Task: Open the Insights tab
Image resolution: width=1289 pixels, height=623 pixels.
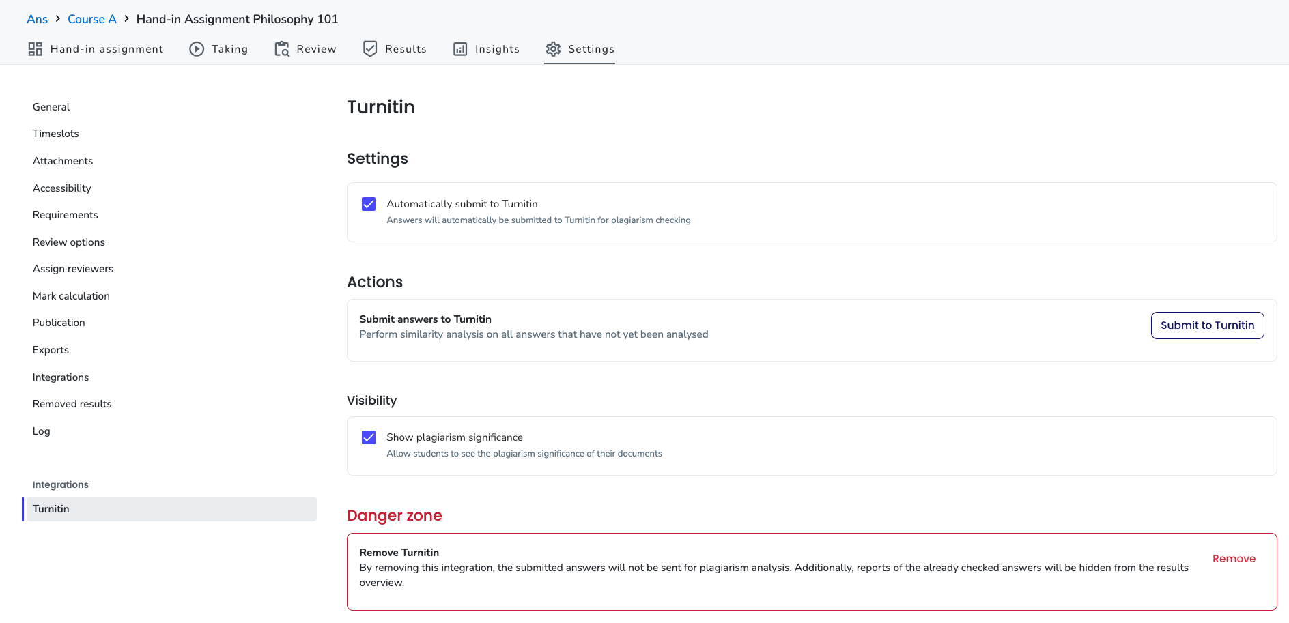Action: tap(487, 49)
